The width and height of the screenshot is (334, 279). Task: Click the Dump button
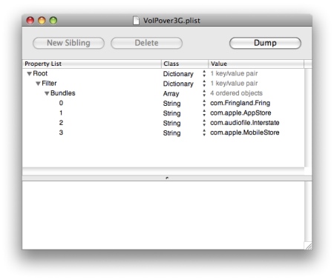click(265, 43)
